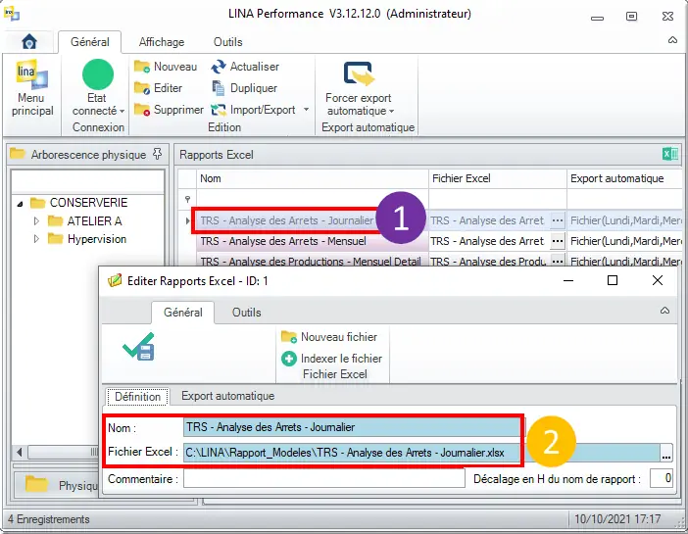Click the ellipsis button on the Mensuel row

point(558,241)
